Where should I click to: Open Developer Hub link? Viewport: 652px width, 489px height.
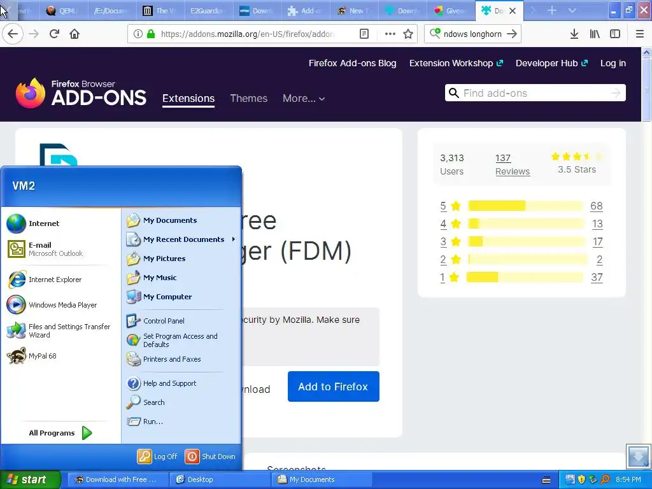coord(552,63)
